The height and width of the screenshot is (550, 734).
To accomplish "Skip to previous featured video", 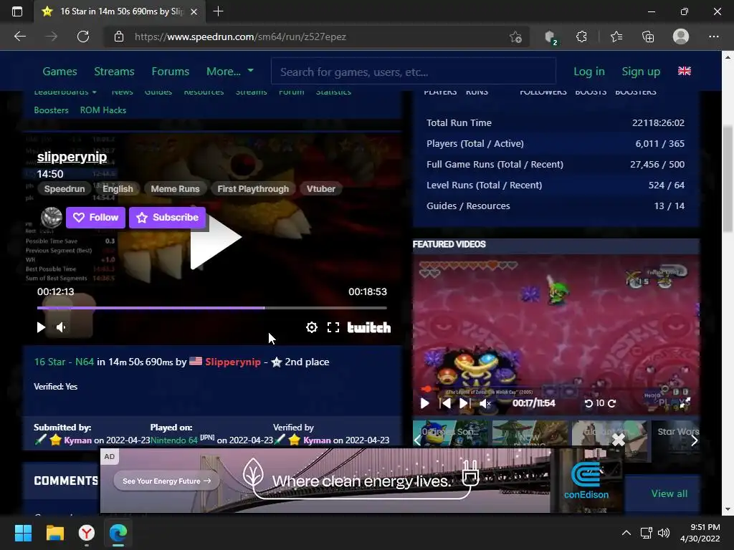I will click(x=445, y=403).
